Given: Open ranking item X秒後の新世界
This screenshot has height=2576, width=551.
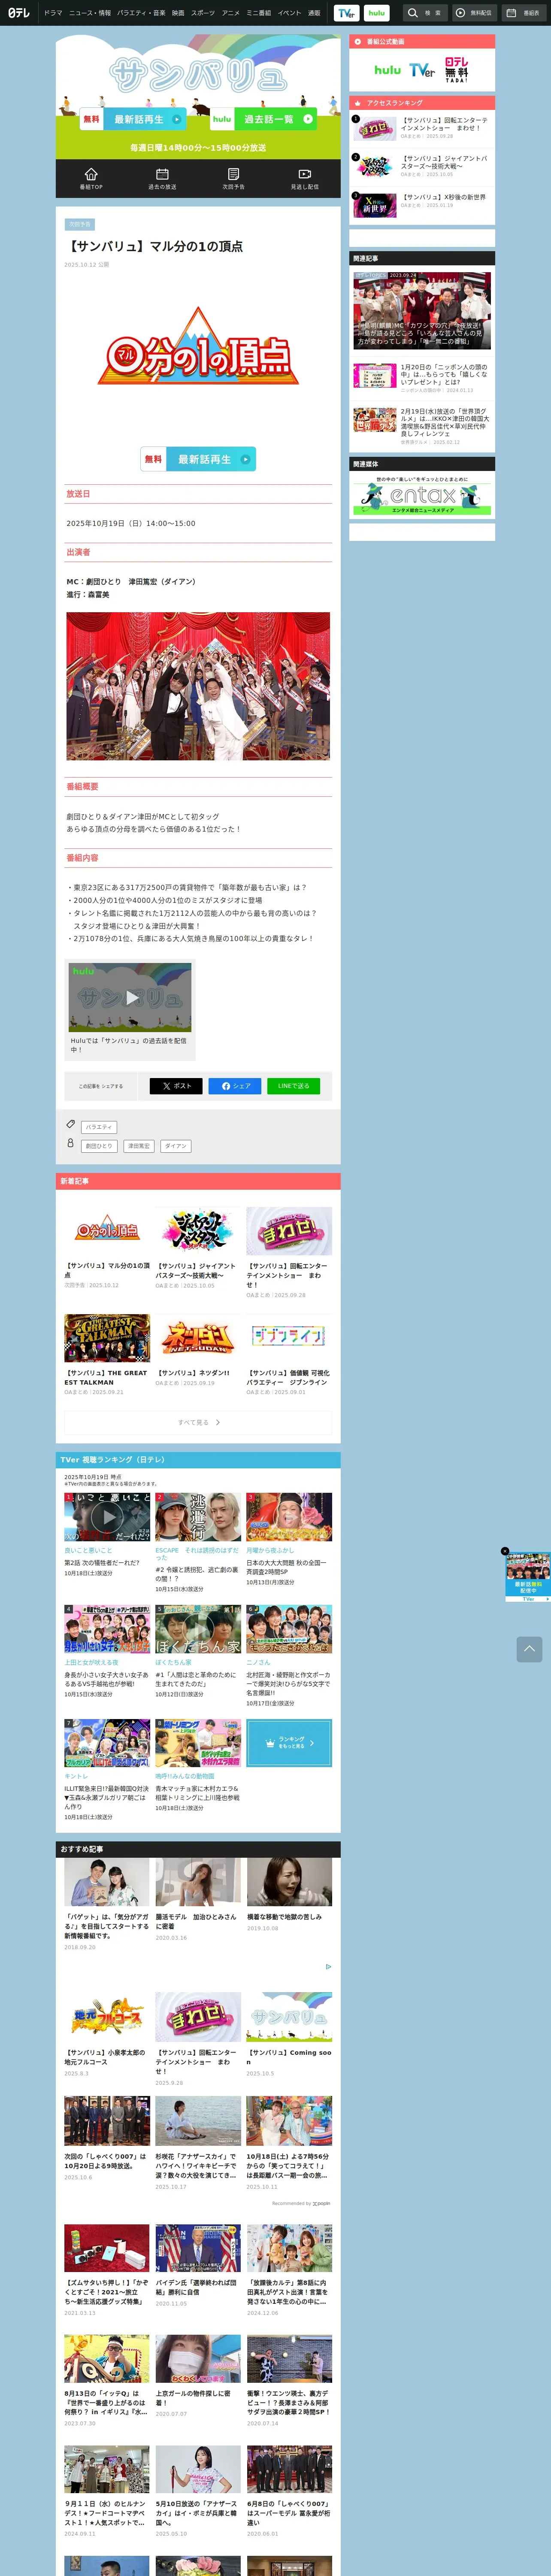Looking at the screenshot, I should (422, 204).
